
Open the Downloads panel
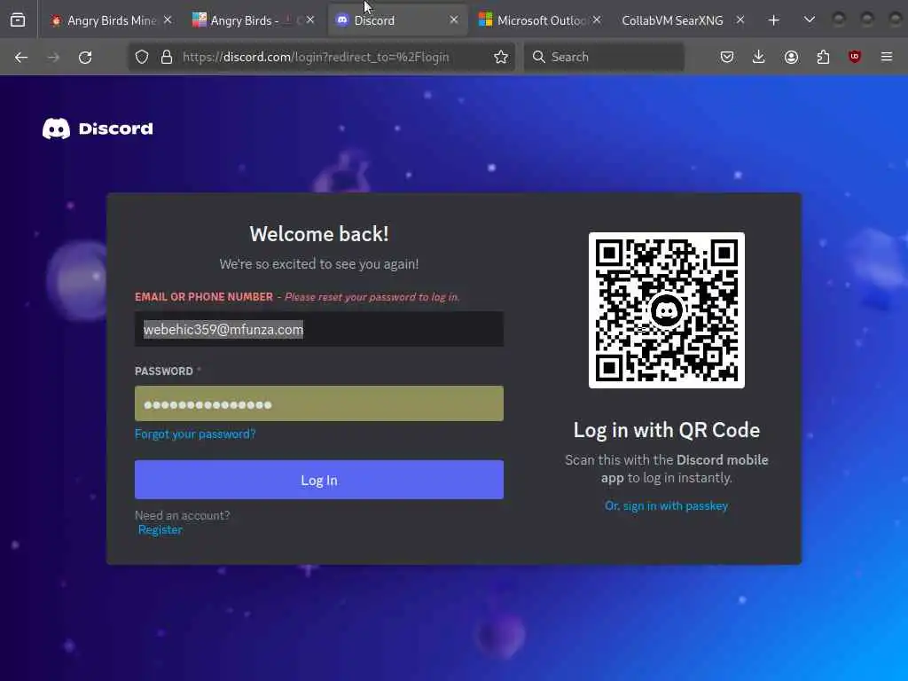pos(759,57)
